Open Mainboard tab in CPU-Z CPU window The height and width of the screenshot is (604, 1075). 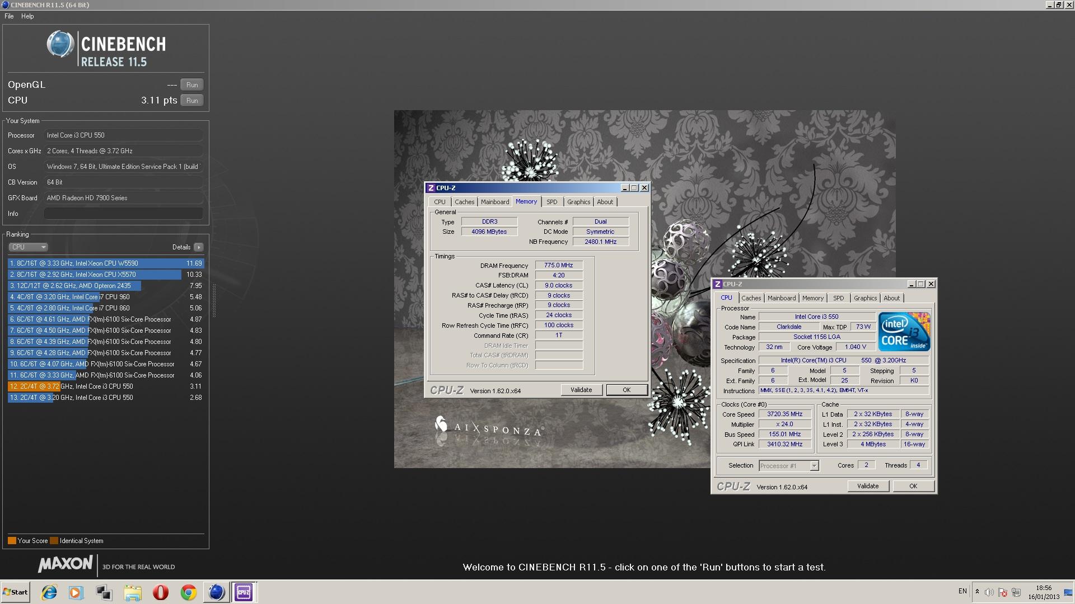(782, 298)
